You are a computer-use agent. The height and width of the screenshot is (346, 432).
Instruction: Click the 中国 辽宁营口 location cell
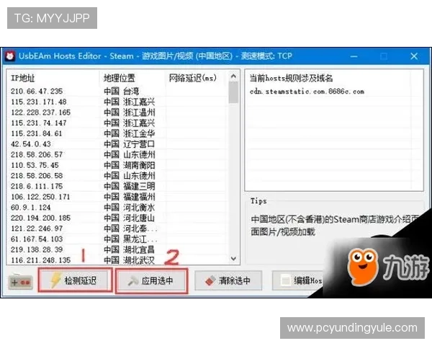pyautogui.click(x=129, y=144)
